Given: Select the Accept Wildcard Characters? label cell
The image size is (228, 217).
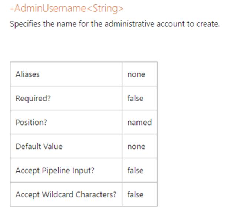Looking at the screenshot, I should [66, 194].
